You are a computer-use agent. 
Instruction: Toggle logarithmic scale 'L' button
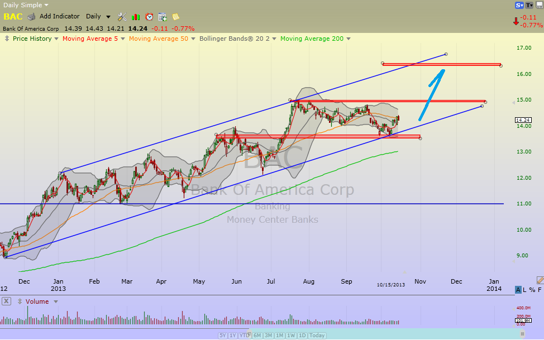[526, 289]
